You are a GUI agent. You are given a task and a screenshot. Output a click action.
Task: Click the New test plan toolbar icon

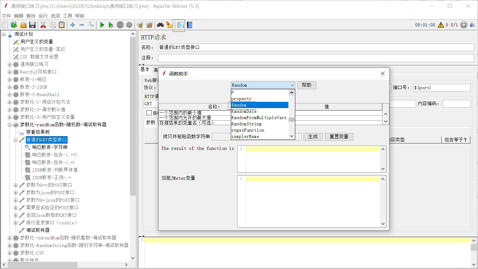(5, 25)
